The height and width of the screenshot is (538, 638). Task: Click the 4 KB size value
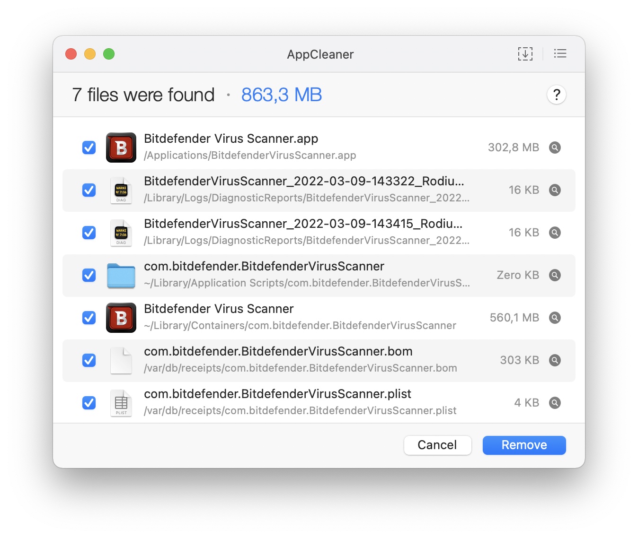coord(527,403)
